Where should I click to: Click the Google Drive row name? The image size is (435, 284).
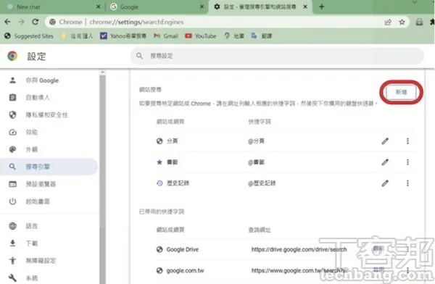click(183, 250)
